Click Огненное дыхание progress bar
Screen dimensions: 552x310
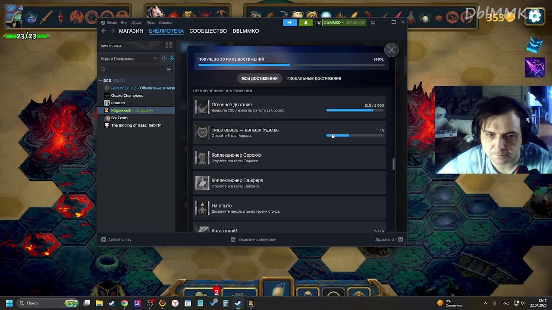pos(355,110)
